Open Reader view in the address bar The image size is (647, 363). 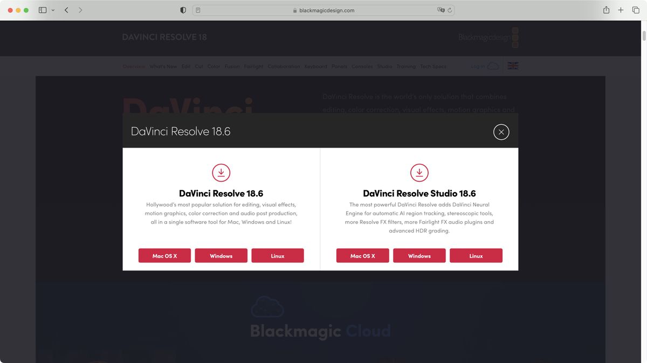click(198, 10)
